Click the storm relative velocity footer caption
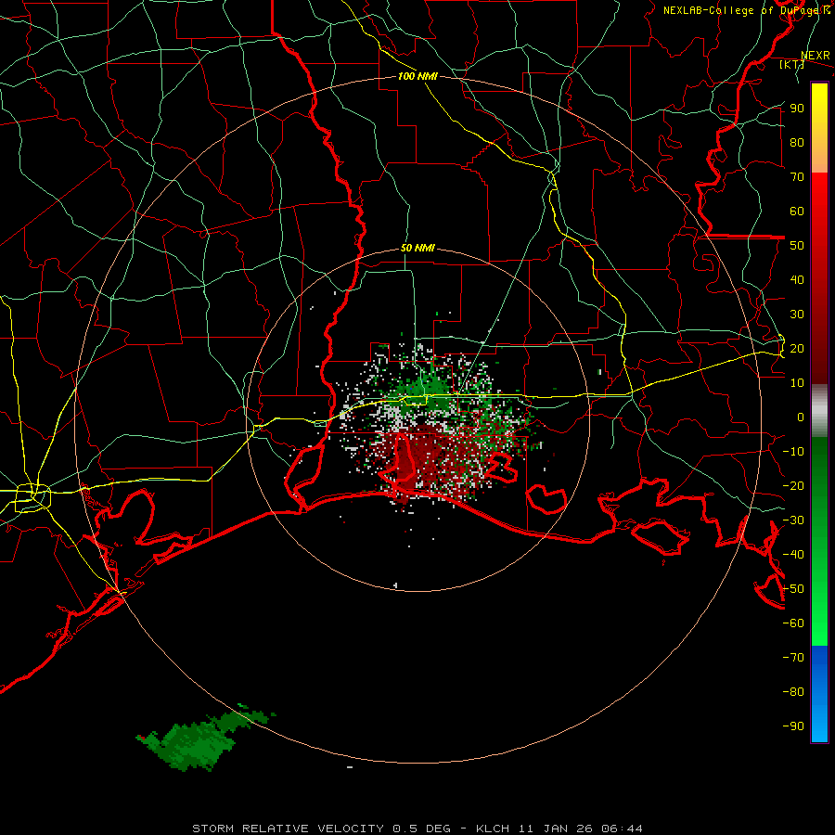 click(x=417, y=829)
